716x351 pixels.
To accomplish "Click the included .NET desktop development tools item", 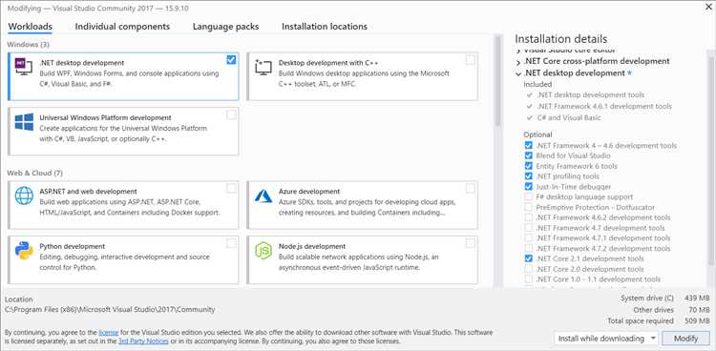I will click(x=590, y=94).
